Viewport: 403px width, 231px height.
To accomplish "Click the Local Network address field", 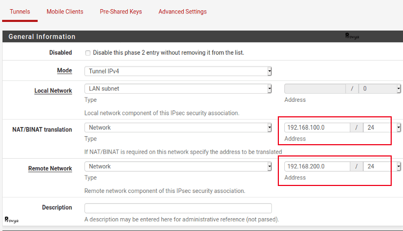I will [315, 88].
